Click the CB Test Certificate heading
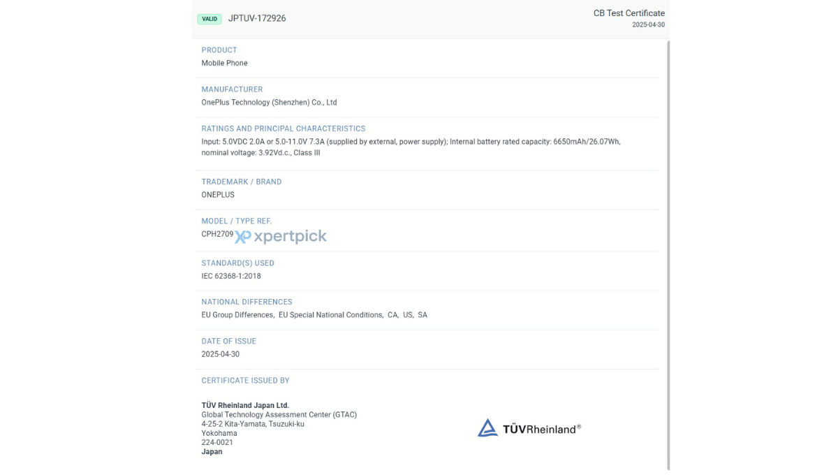The width and height of the screenshot is (838, 475). (629, 13)
